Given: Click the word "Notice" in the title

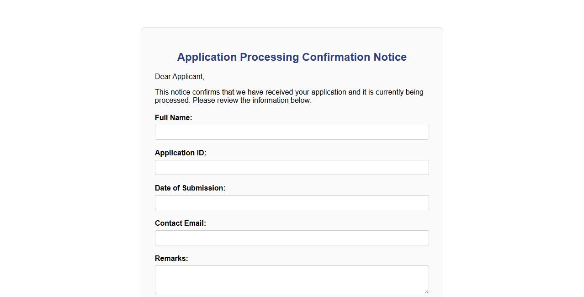Looking at the screenshot, I should pyautogui.click(x=390, y=57).
